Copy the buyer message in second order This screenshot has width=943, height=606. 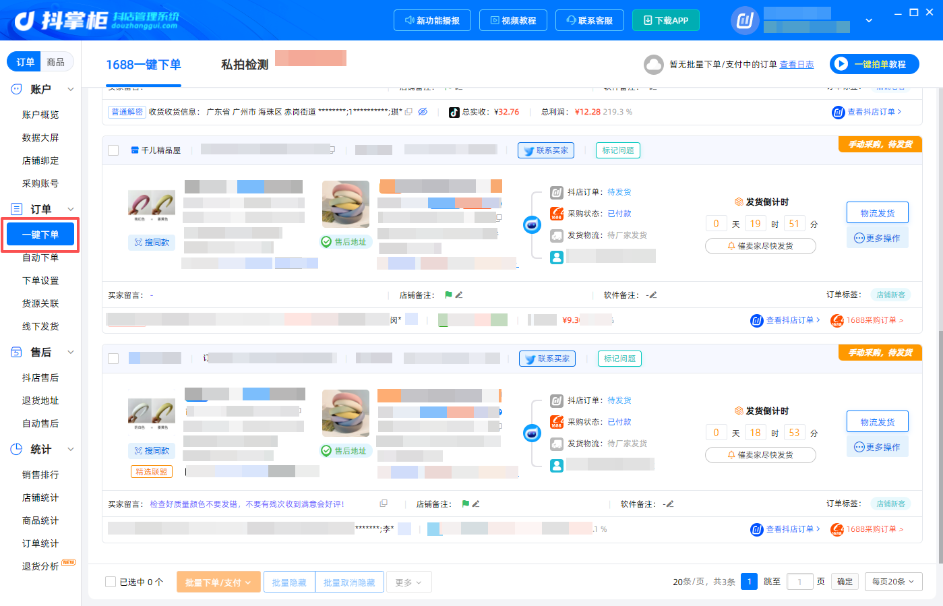(384, 504)
